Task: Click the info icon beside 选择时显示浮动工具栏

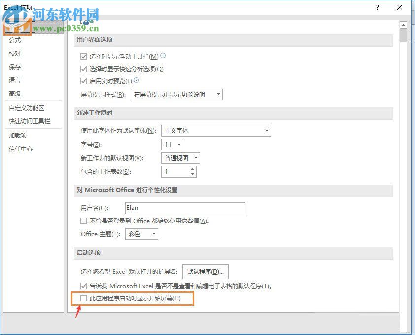Action: click(162, 56)
